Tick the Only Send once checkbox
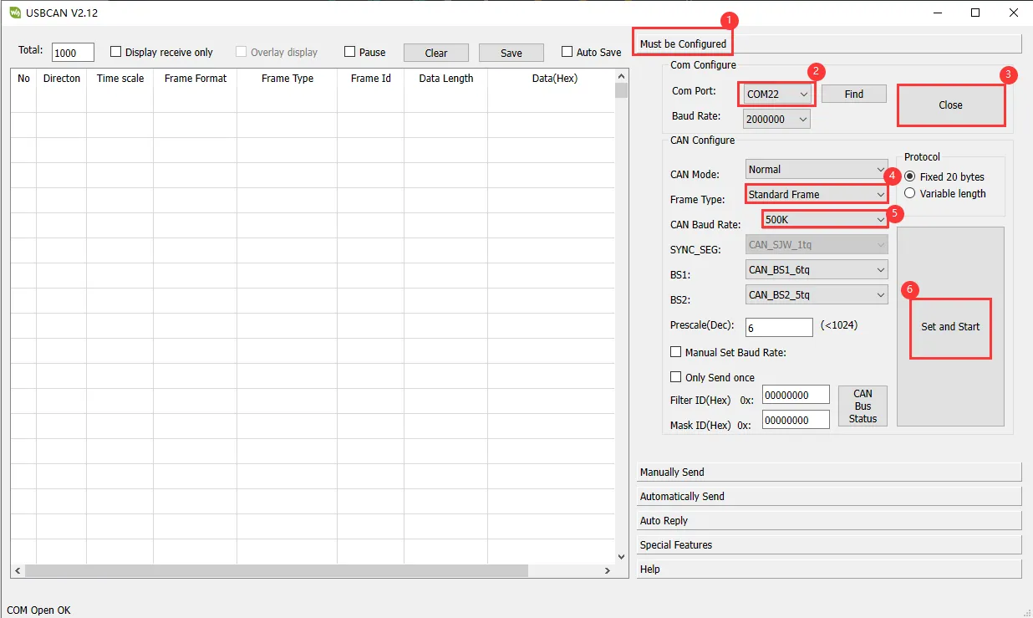The height and width of the screenshot is (618, 1033). click(676, 377)
